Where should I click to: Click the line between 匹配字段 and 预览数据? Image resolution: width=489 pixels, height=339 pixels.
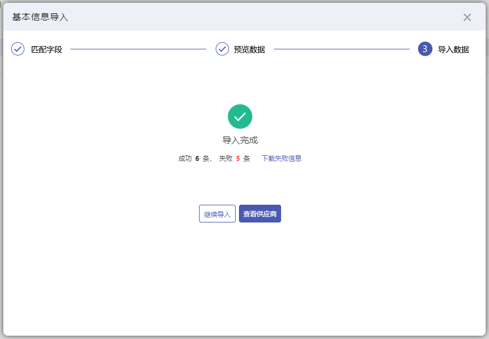[x=138, y=49]
